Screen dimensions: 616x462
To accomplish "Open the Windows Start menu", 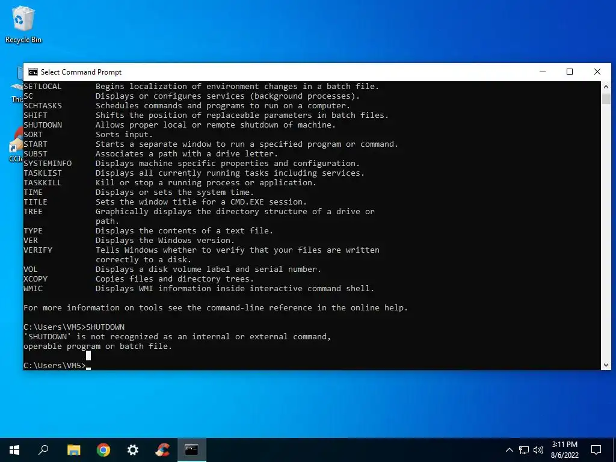I will [x=14, y=450].
